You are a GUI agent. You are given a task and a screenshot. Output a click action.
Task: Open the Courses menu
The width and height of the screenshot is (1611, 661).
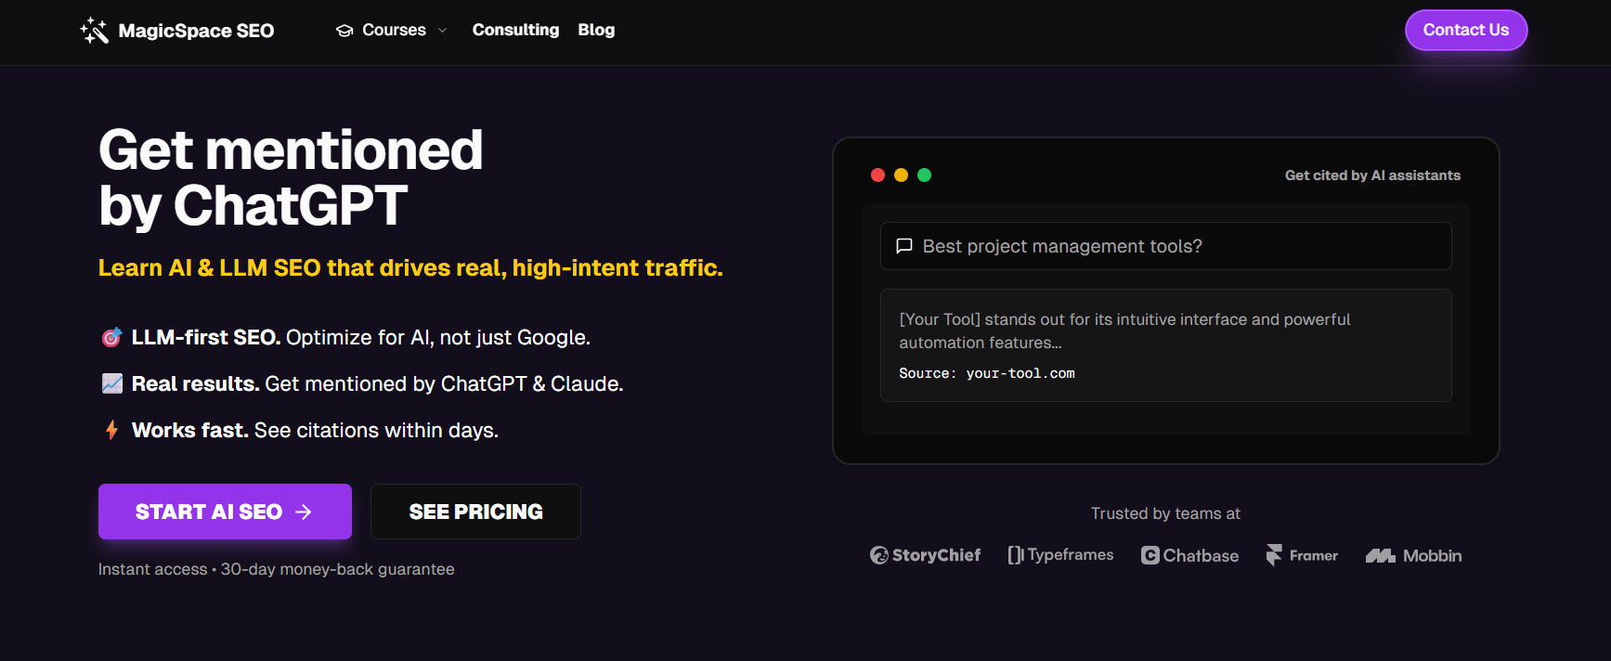tap(392, 31)
